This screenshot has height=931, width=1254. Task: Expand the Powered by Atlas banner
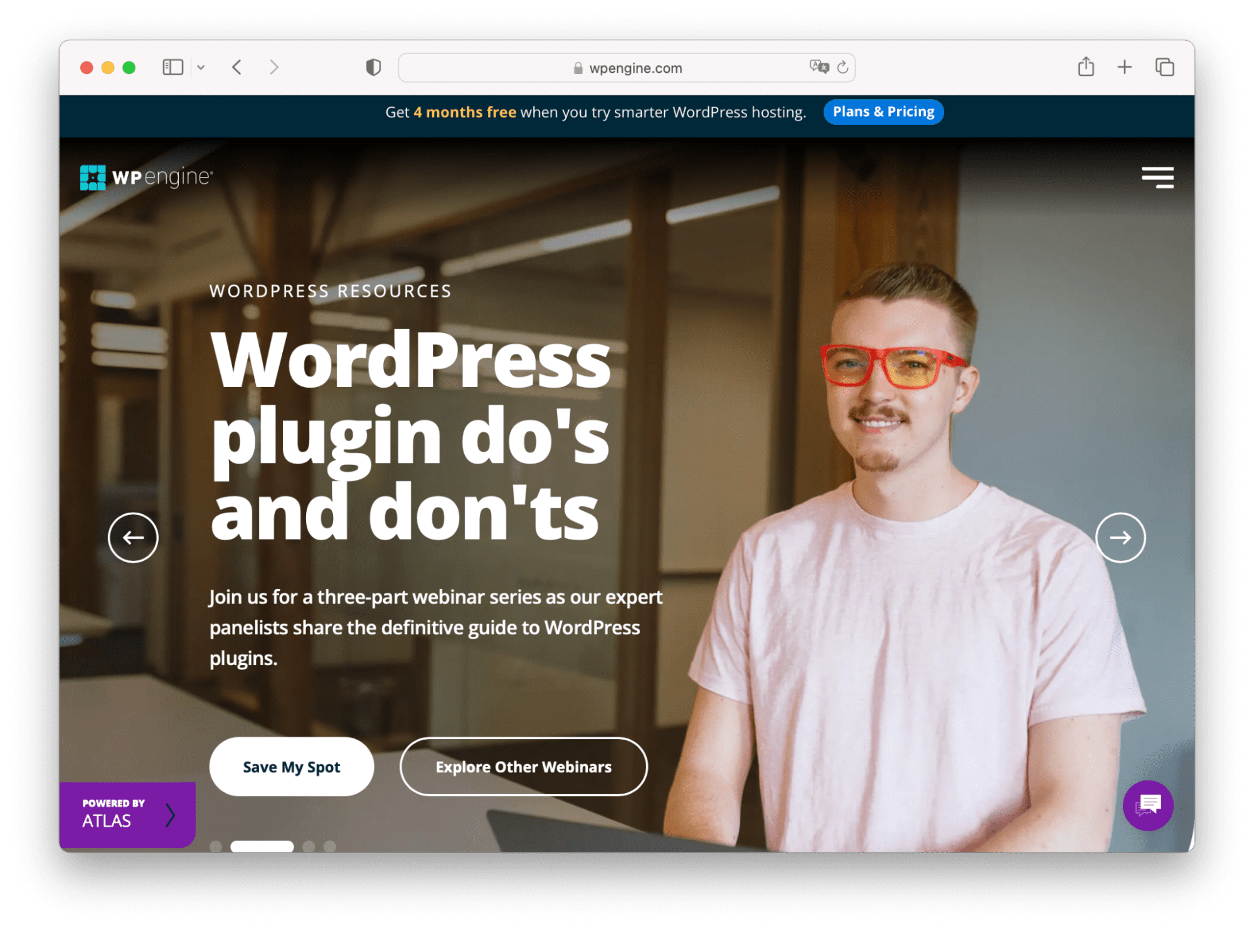127,814
